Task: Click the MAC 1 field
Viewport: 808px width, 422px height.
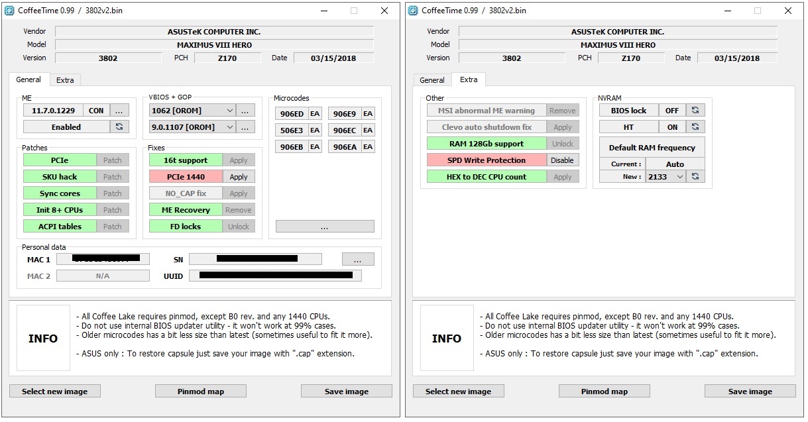Action: tap(103, 259)
